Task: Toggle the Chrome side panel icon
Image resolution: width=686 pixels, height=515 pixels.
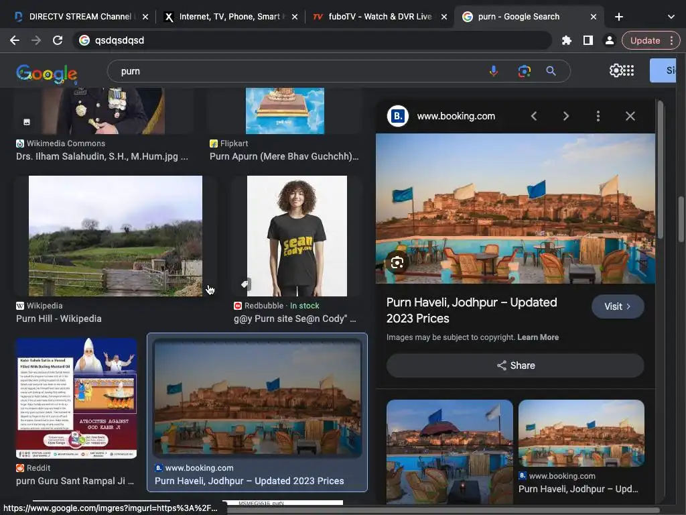Action: coord(588,40)
